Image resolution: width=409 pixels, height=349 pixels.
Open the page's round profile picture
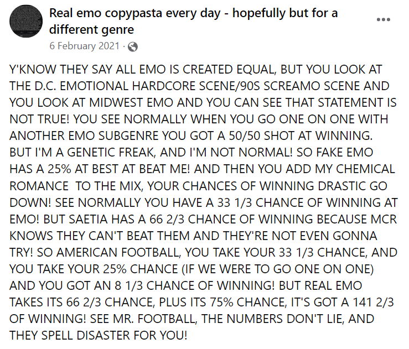tap(26, 21)
